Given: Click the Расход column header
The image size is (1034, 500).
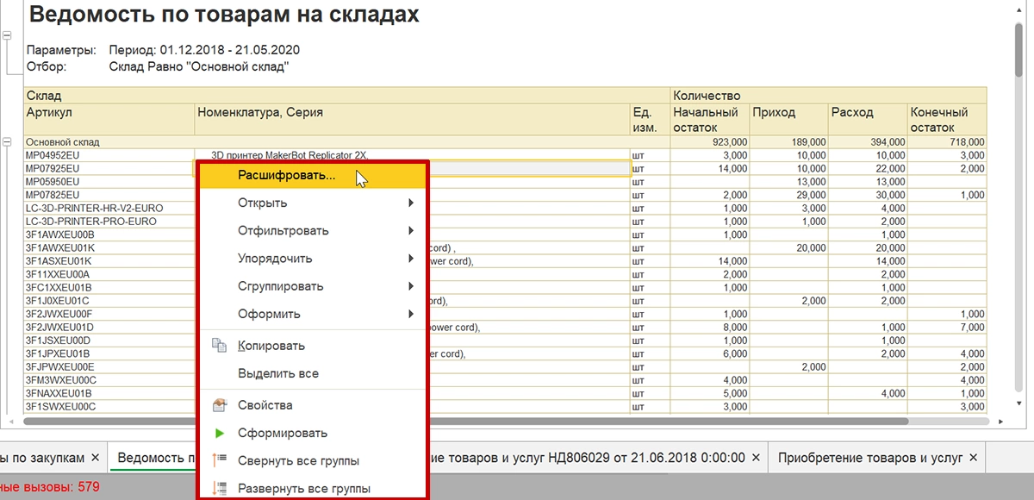Looking at the screenshot, I should [868, 119].
